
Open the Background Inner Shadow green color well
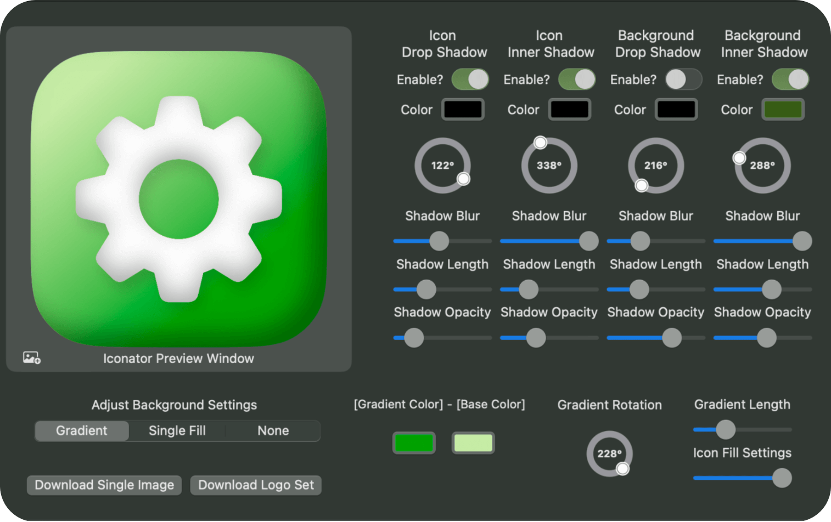click(x=783, y=110)
